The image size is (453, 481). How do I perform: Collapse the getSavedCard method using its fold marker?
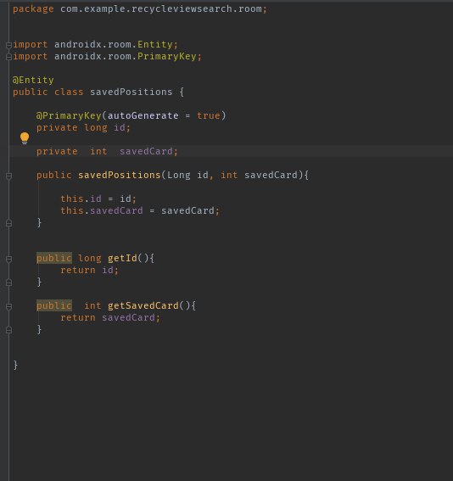click(8, 306)
